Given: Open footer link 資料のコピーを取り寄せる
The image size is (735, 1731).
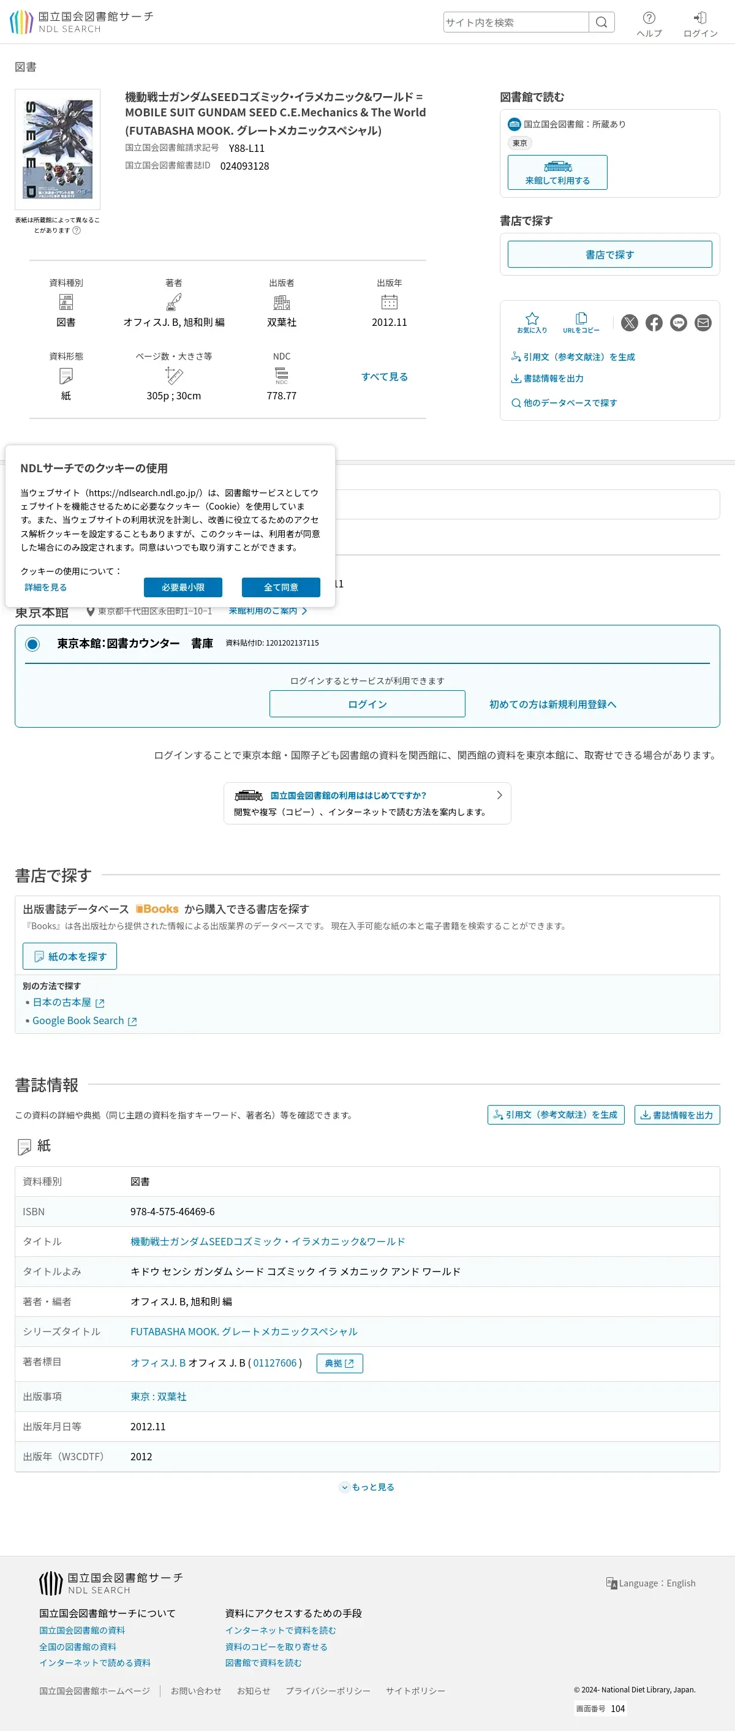Looking at the screenshot, I should [x=276, y=1647].
